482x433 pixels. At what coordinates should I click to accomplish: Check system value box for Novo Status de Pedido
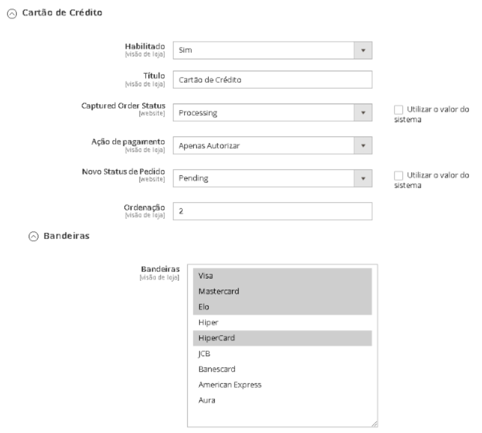pos(398,174)
